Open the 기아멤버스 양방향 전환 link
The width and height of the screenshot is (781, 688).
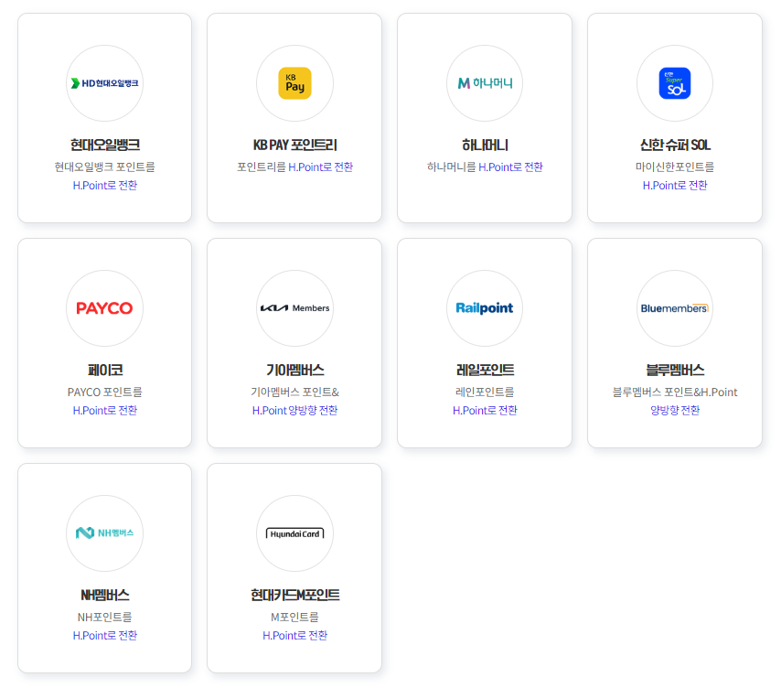(294, 408)
